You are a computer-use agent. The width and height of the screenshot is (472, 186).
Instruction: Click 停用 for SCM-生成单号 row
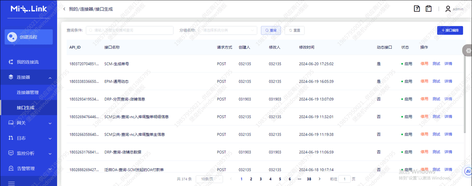tap(424, 64)
